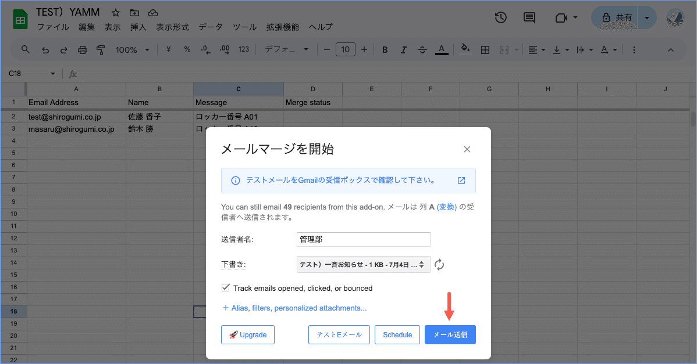Image resolution: width=697 pixels, height=364 pixels.
Task: Open the ファイル menu
Action: 53,27
